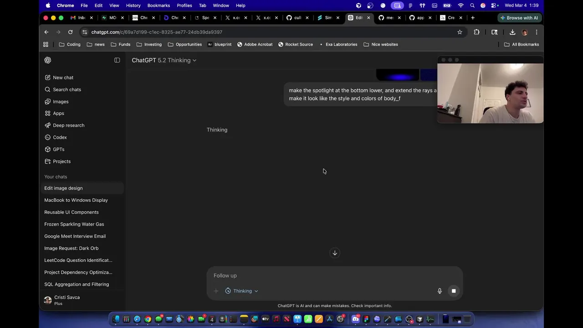Open the Project Dependency Optimiza... chat
The height and width of the screenshot is (328, 583).
(82, 272)
